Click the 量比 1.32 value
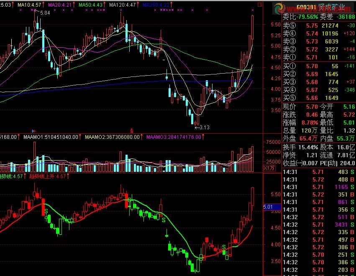The height and width of the screenshot is (276, 356). [349, 130]
